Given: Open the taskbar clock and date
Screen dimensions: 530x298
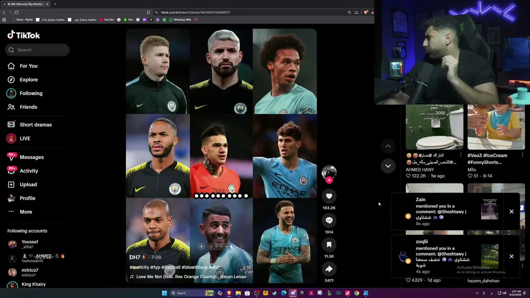Looking at the screenshot, I should coord(516,293).
